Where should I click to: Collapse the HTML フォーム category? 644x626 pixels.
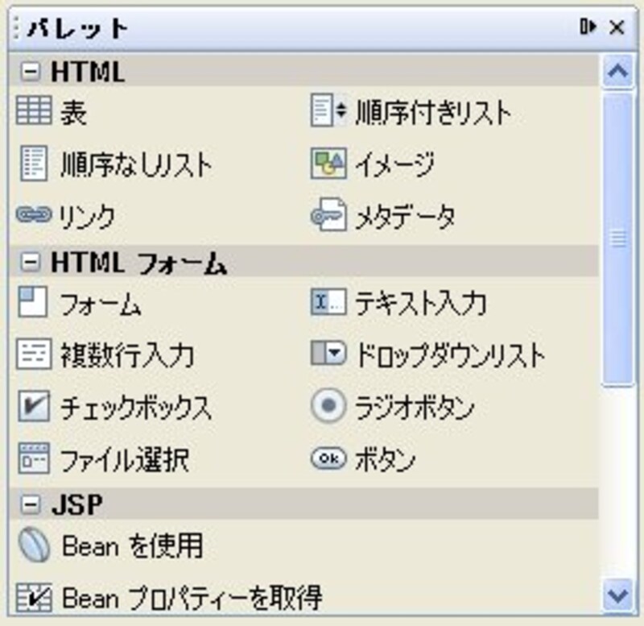[31, 263]
